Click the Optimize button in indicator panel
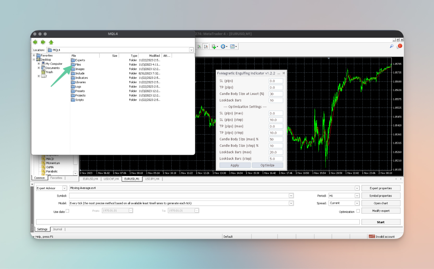This screenshot has height=269, width=434. [x=267, y=165]
